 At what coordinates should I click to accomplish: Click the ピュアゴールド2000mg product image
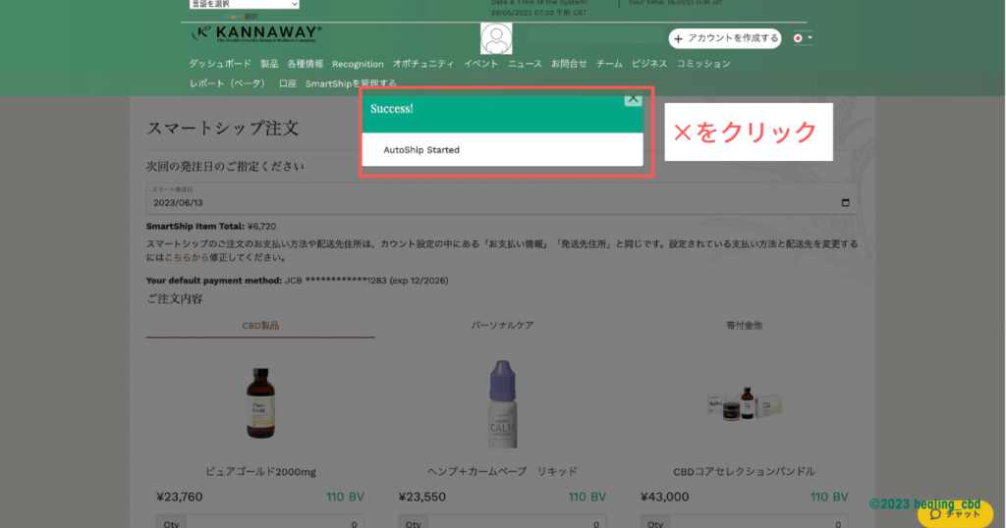[x=260, y=401]
